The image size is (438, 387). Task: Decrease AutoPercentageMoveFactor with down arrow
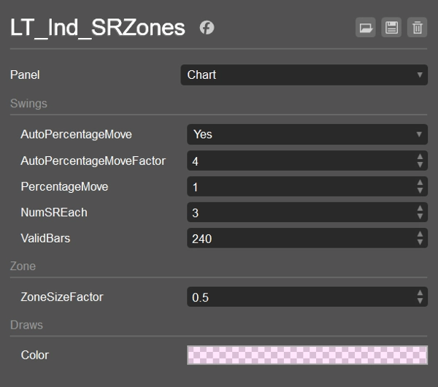point(420,165)
